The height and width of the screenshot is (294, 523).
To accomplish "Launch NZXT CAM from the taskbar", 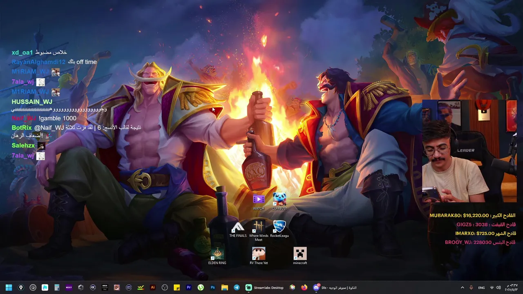I will point(69,287).
